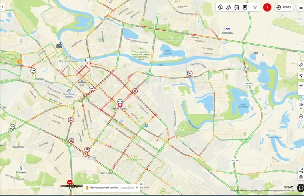
Task: Open the support chat bubble icon
Action: [300, 188]
